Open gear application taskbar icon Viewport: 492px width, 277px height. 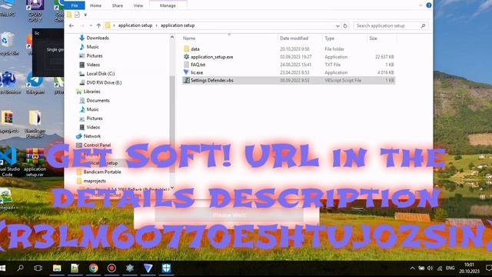[x=130, y=269]
